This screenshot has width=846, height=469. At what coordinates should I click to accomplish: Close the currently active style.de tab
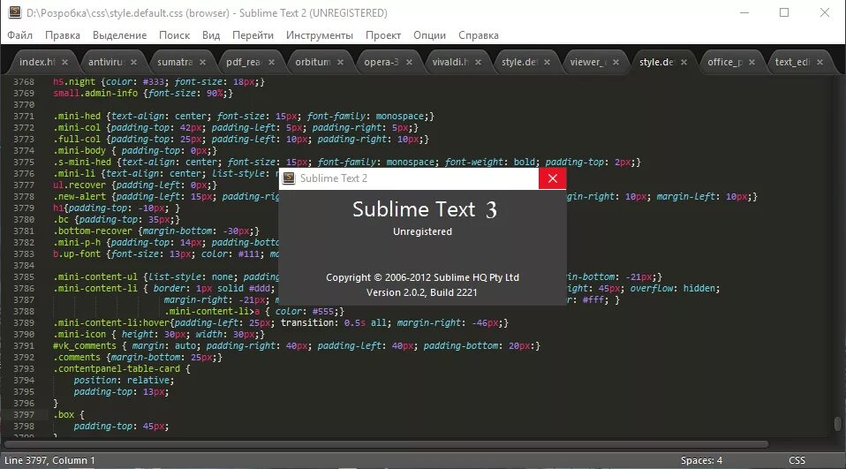point(684,63)
